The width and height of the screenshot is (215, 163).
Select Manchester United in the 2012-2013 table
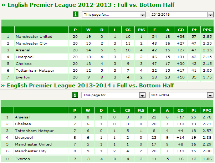point(34,36)
